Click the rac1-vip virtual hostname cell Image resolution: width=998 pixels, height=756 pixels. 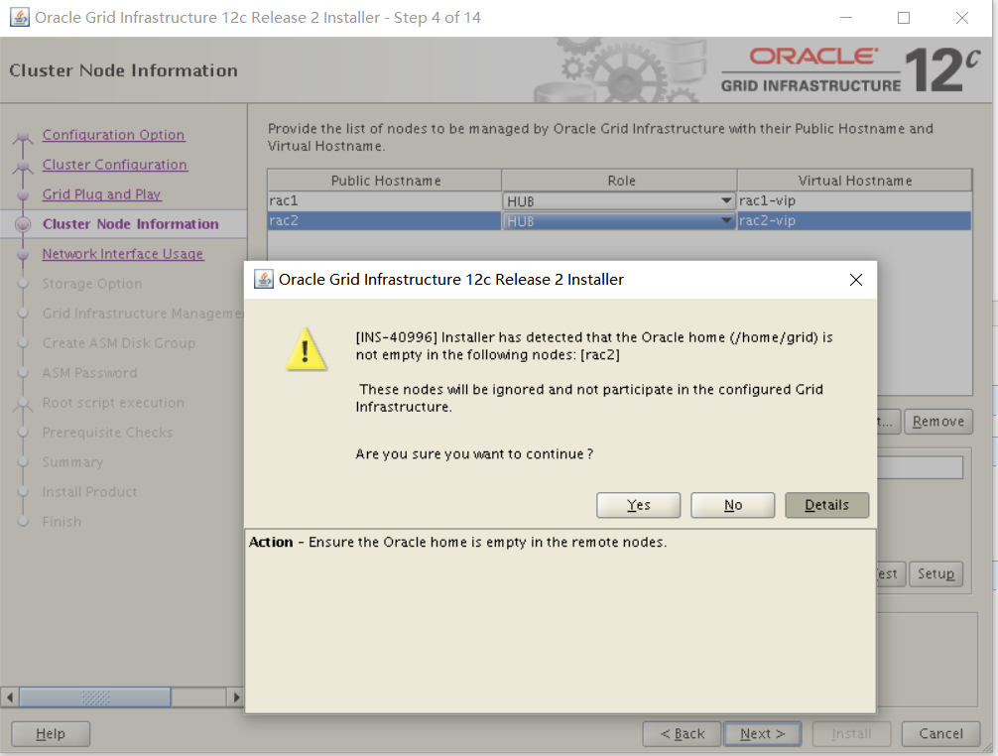point(854,201)
